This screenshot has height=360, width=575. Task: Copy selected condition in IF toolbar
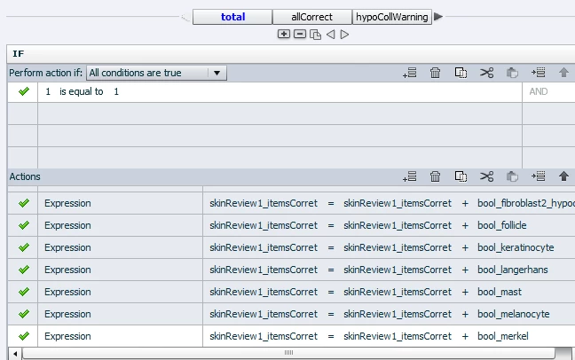tap(461, 73)
